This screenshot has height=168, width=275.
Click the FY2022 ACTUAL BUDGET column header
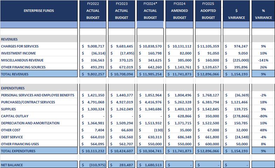pos(93,11)
